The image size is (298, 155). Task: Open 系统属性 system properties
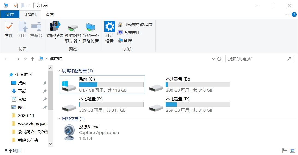(x=129, y=33)
